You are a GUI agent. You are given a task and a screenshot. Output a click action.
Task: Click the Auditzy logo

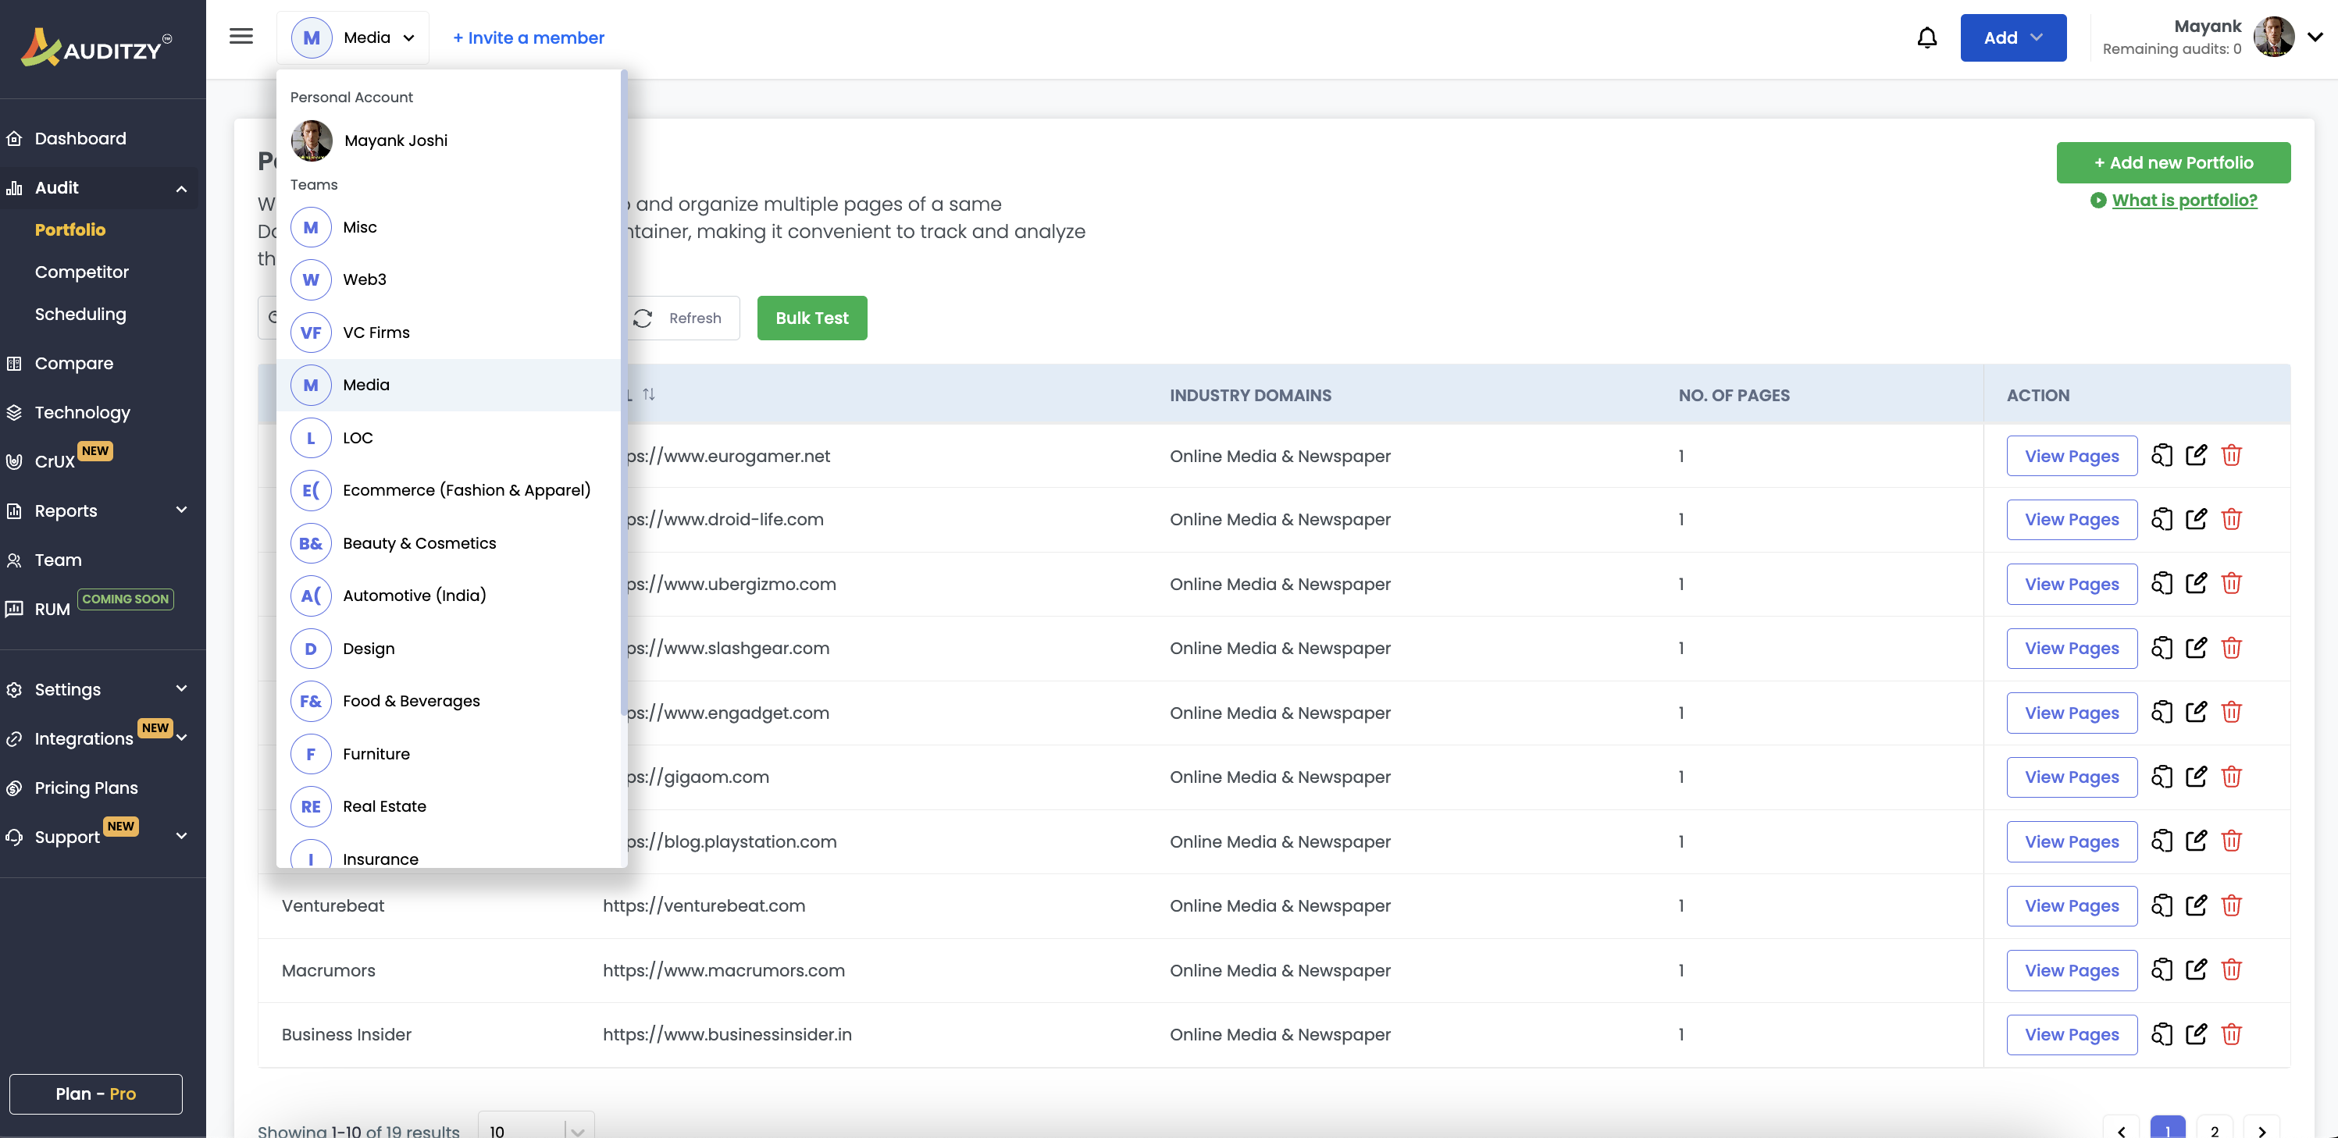(x=96, y=47)
